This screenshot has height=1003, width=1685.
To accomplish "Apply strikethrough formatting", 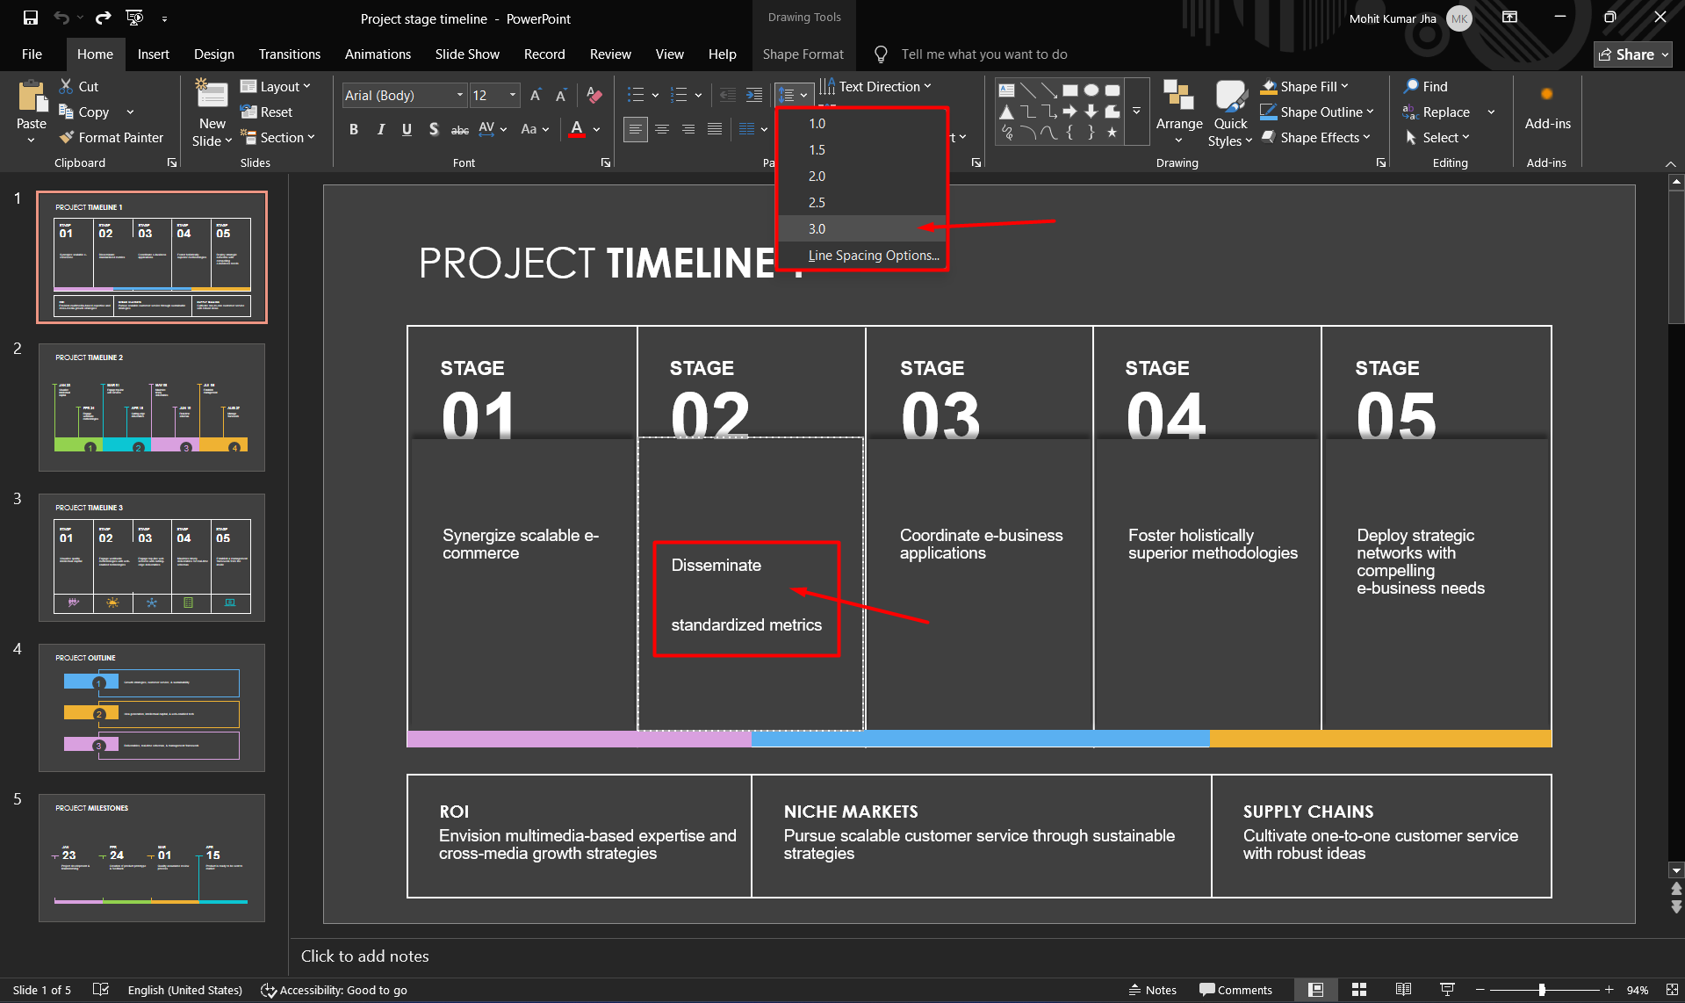I will coord(460,129).
